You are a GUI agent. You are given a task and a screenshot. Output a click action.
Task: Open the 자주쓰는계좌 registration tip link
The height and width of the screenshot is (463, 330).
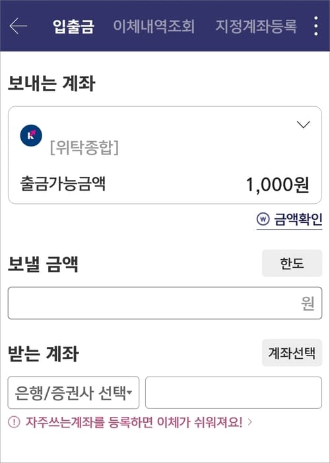click(134, 422)
